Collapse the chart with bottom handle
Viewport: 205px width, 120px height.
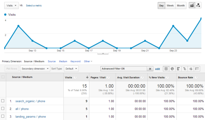(x=103, y=54)
